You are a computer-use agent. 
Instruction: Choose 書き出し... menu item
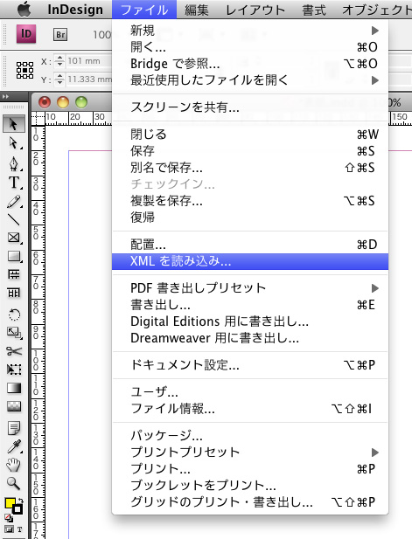[250, 305]
